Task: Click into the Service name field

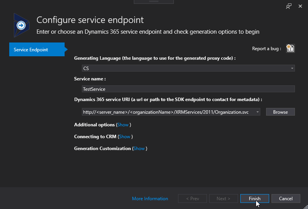Action: (x=188, y=89)
